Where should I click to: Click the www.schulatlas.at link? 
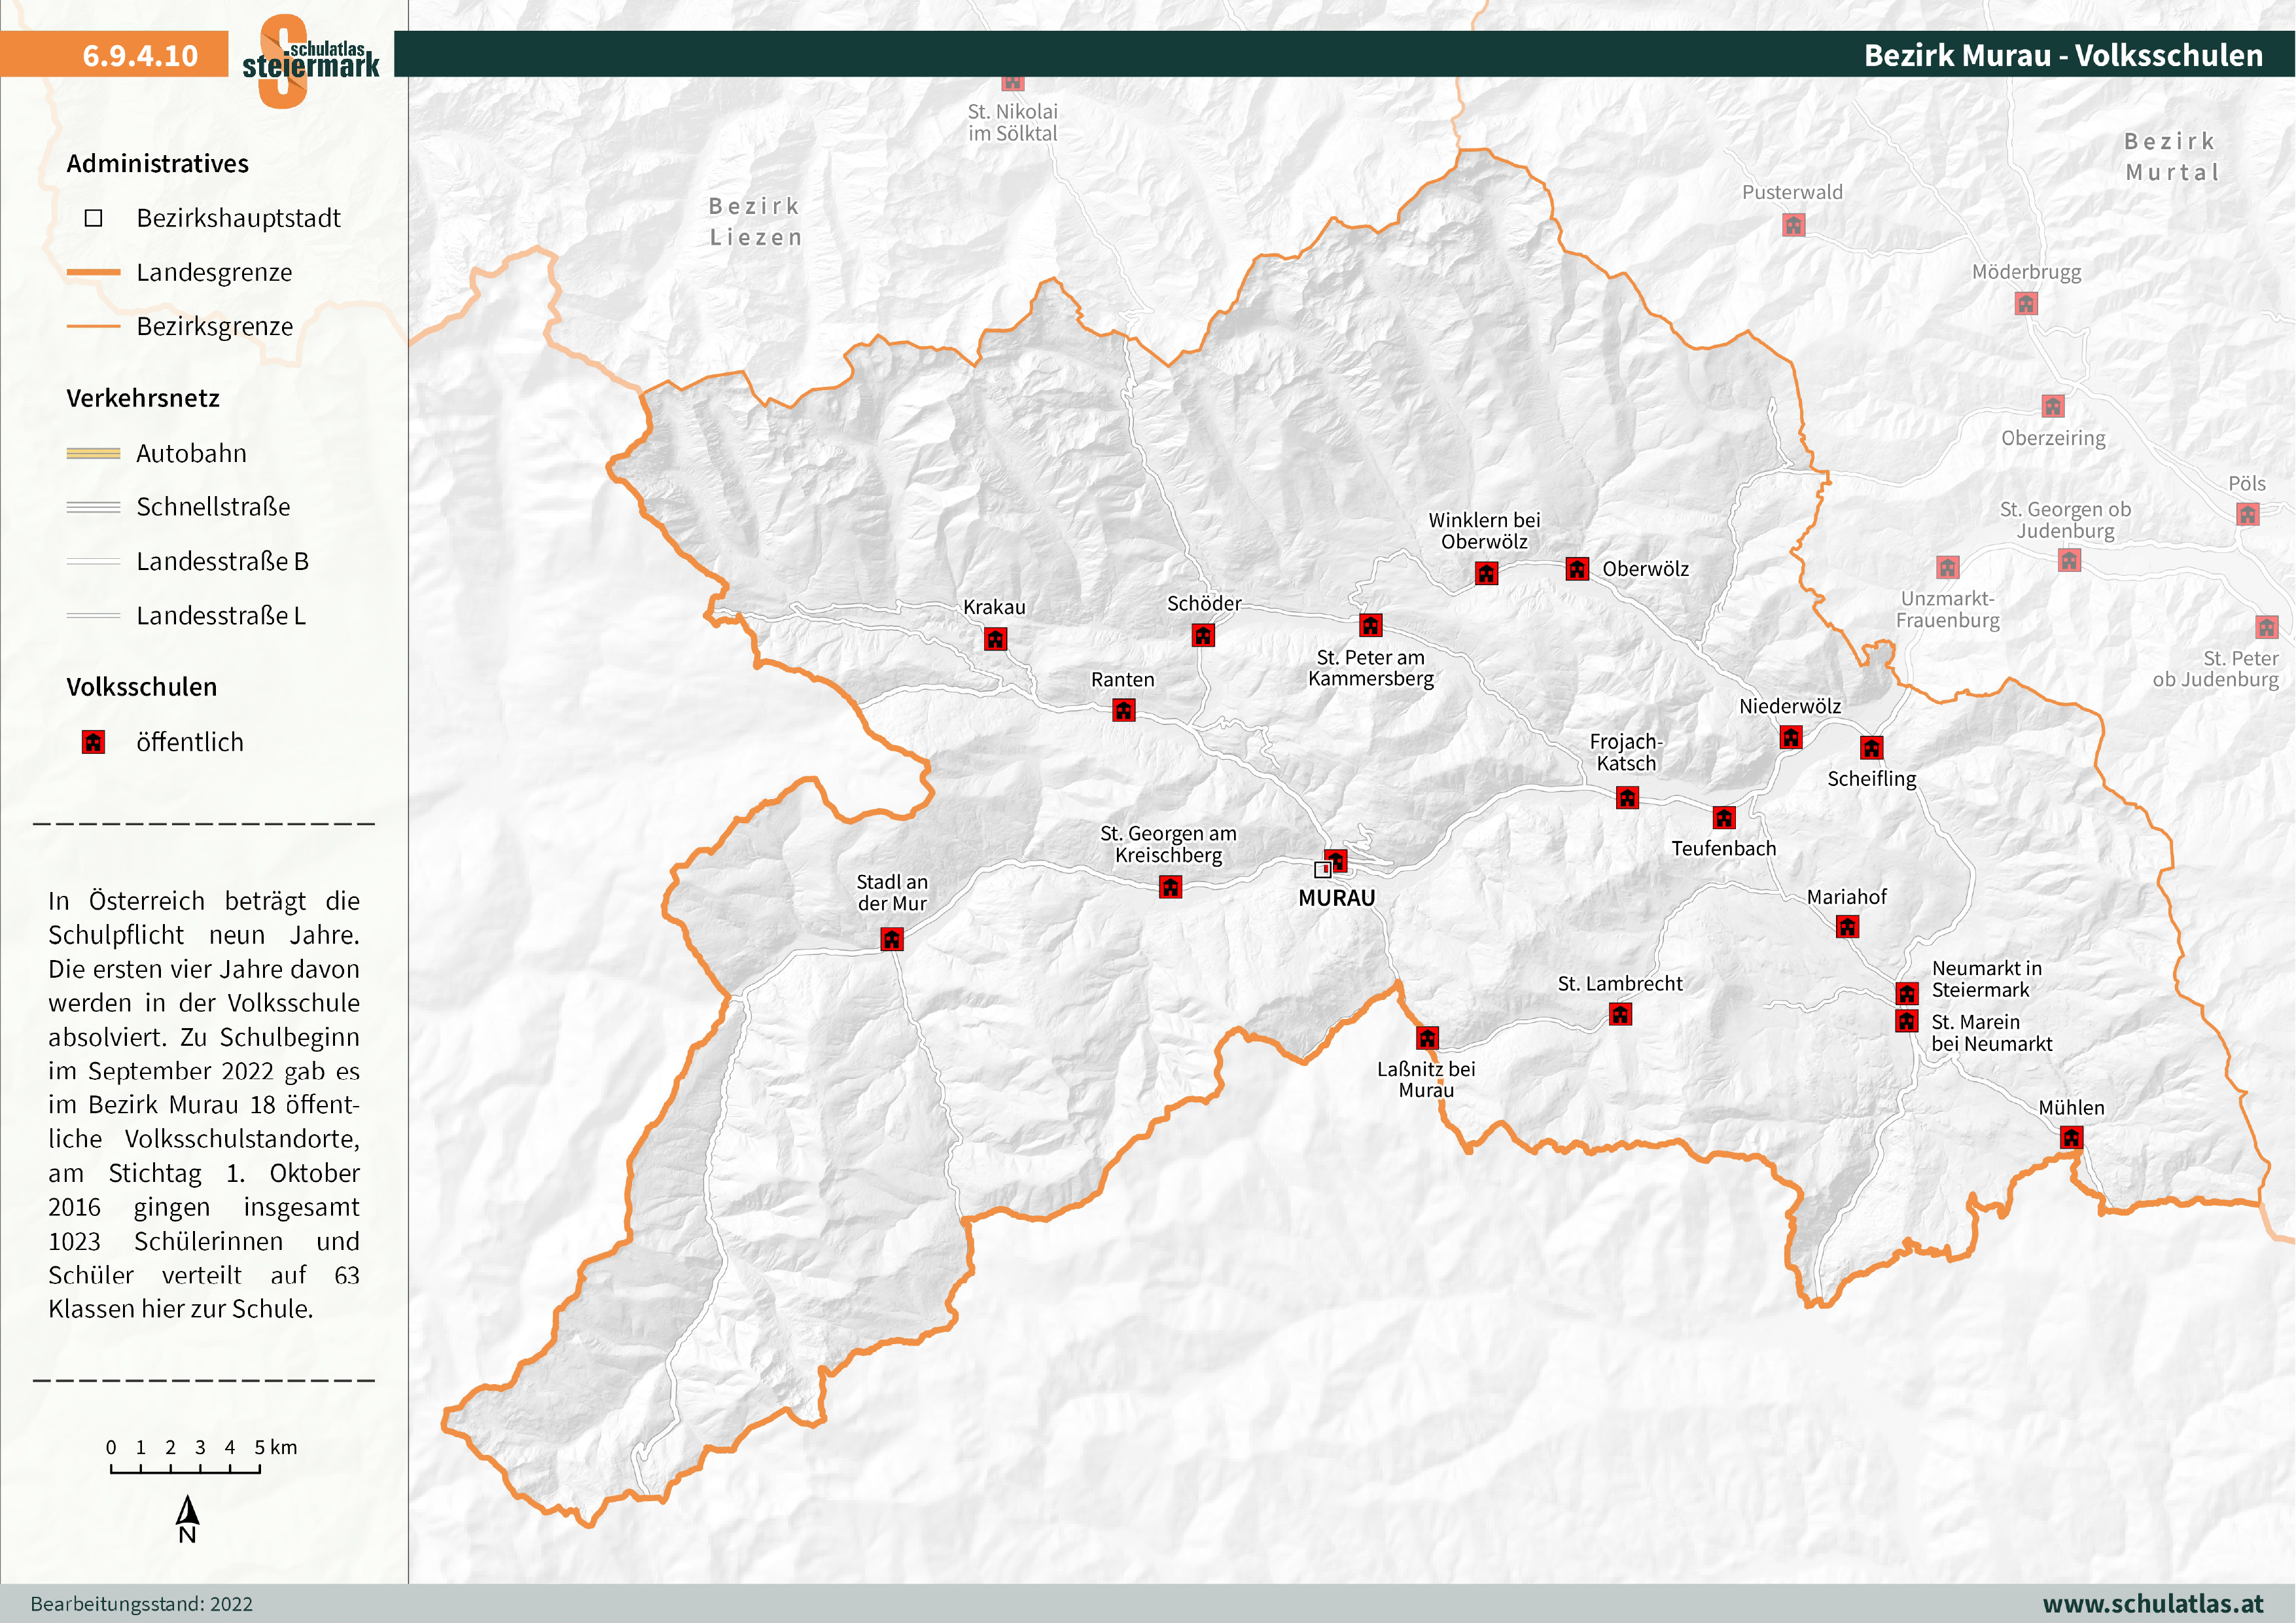click(2152, 1603)
